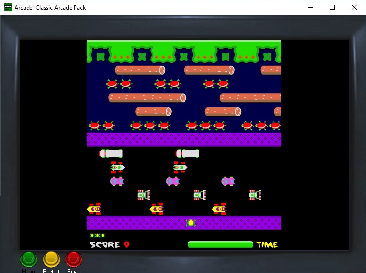The image size is (366, 273).
Task: Click the left white-green race car
Action: 118,167
